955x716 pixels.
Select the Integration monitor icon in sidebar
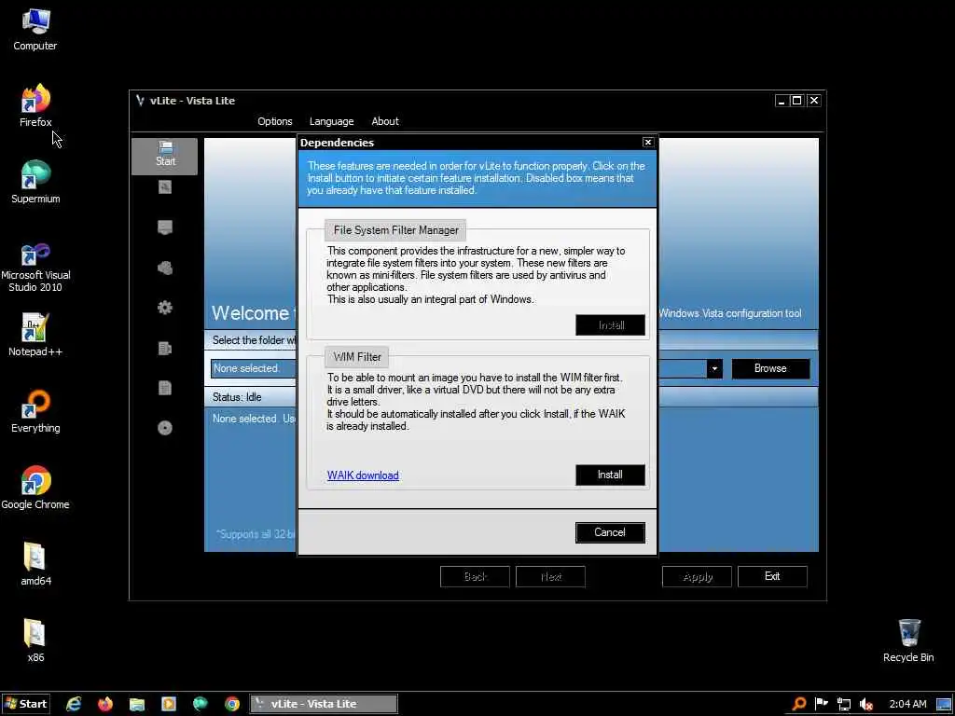click(165, 227)
